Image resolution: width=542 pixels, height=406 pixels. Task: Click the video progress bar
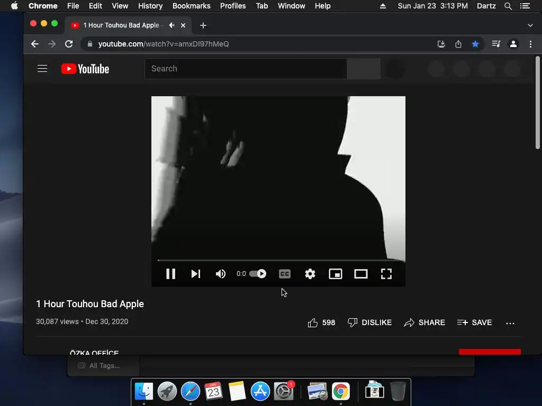(278, 260)
